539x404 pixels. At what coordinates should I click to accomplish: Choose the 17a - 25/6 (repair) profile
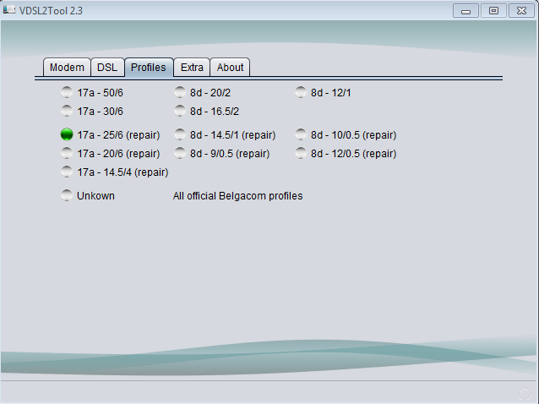coord(67,134)
